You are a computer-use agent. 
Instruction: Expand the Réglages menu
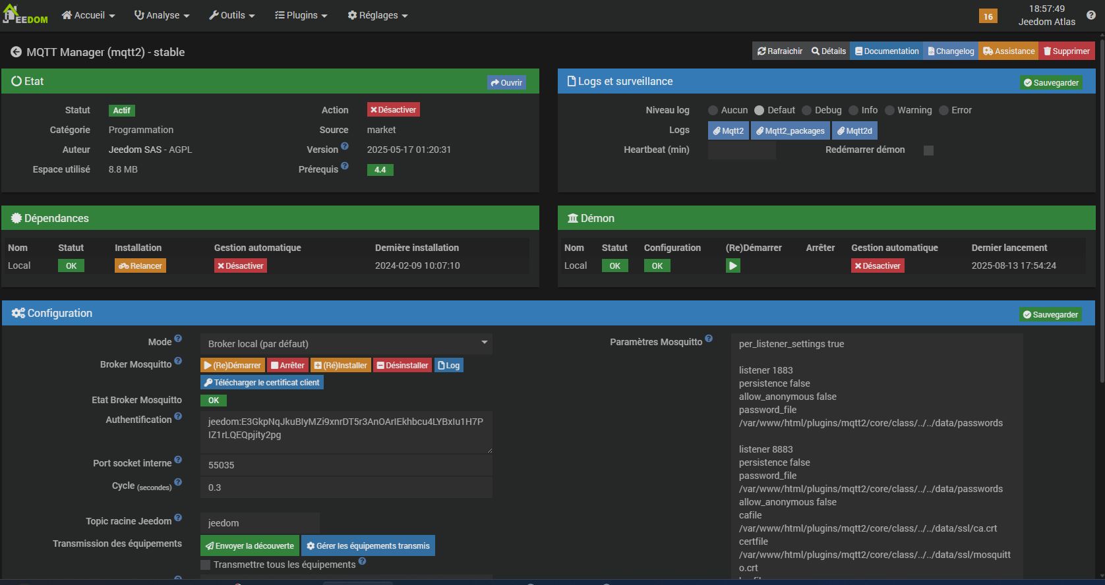coord(378,15)
